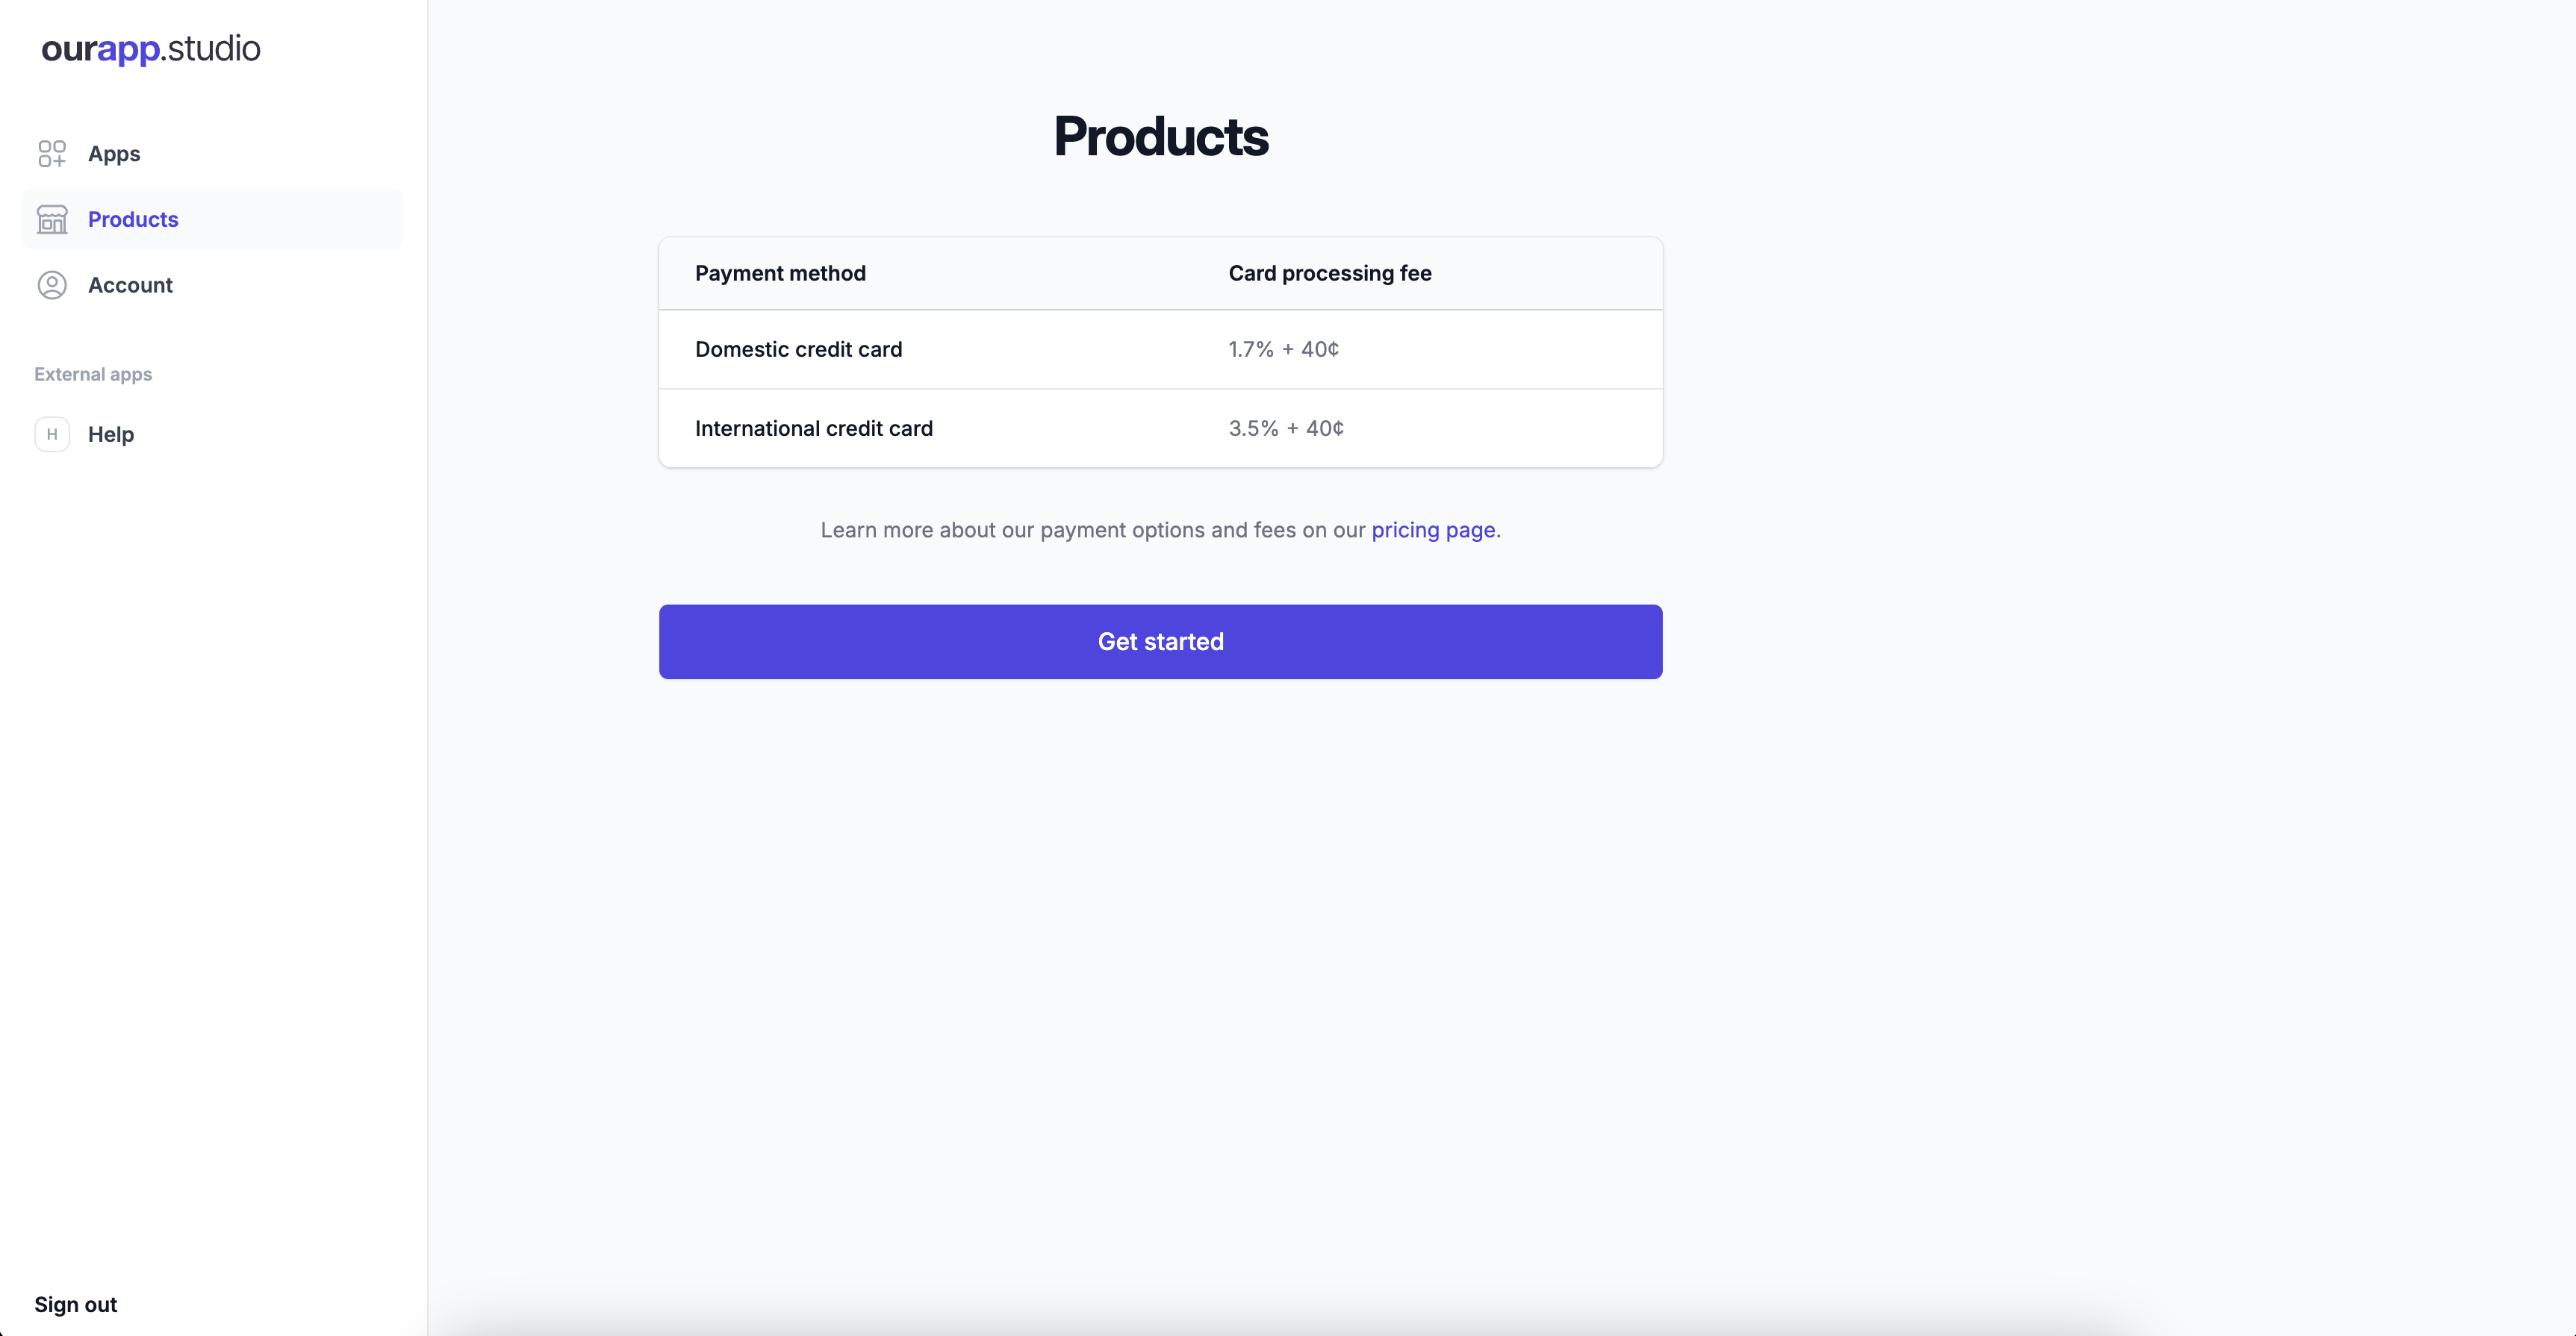Click the Help 'H' badge icon

(x=52, y=434)
